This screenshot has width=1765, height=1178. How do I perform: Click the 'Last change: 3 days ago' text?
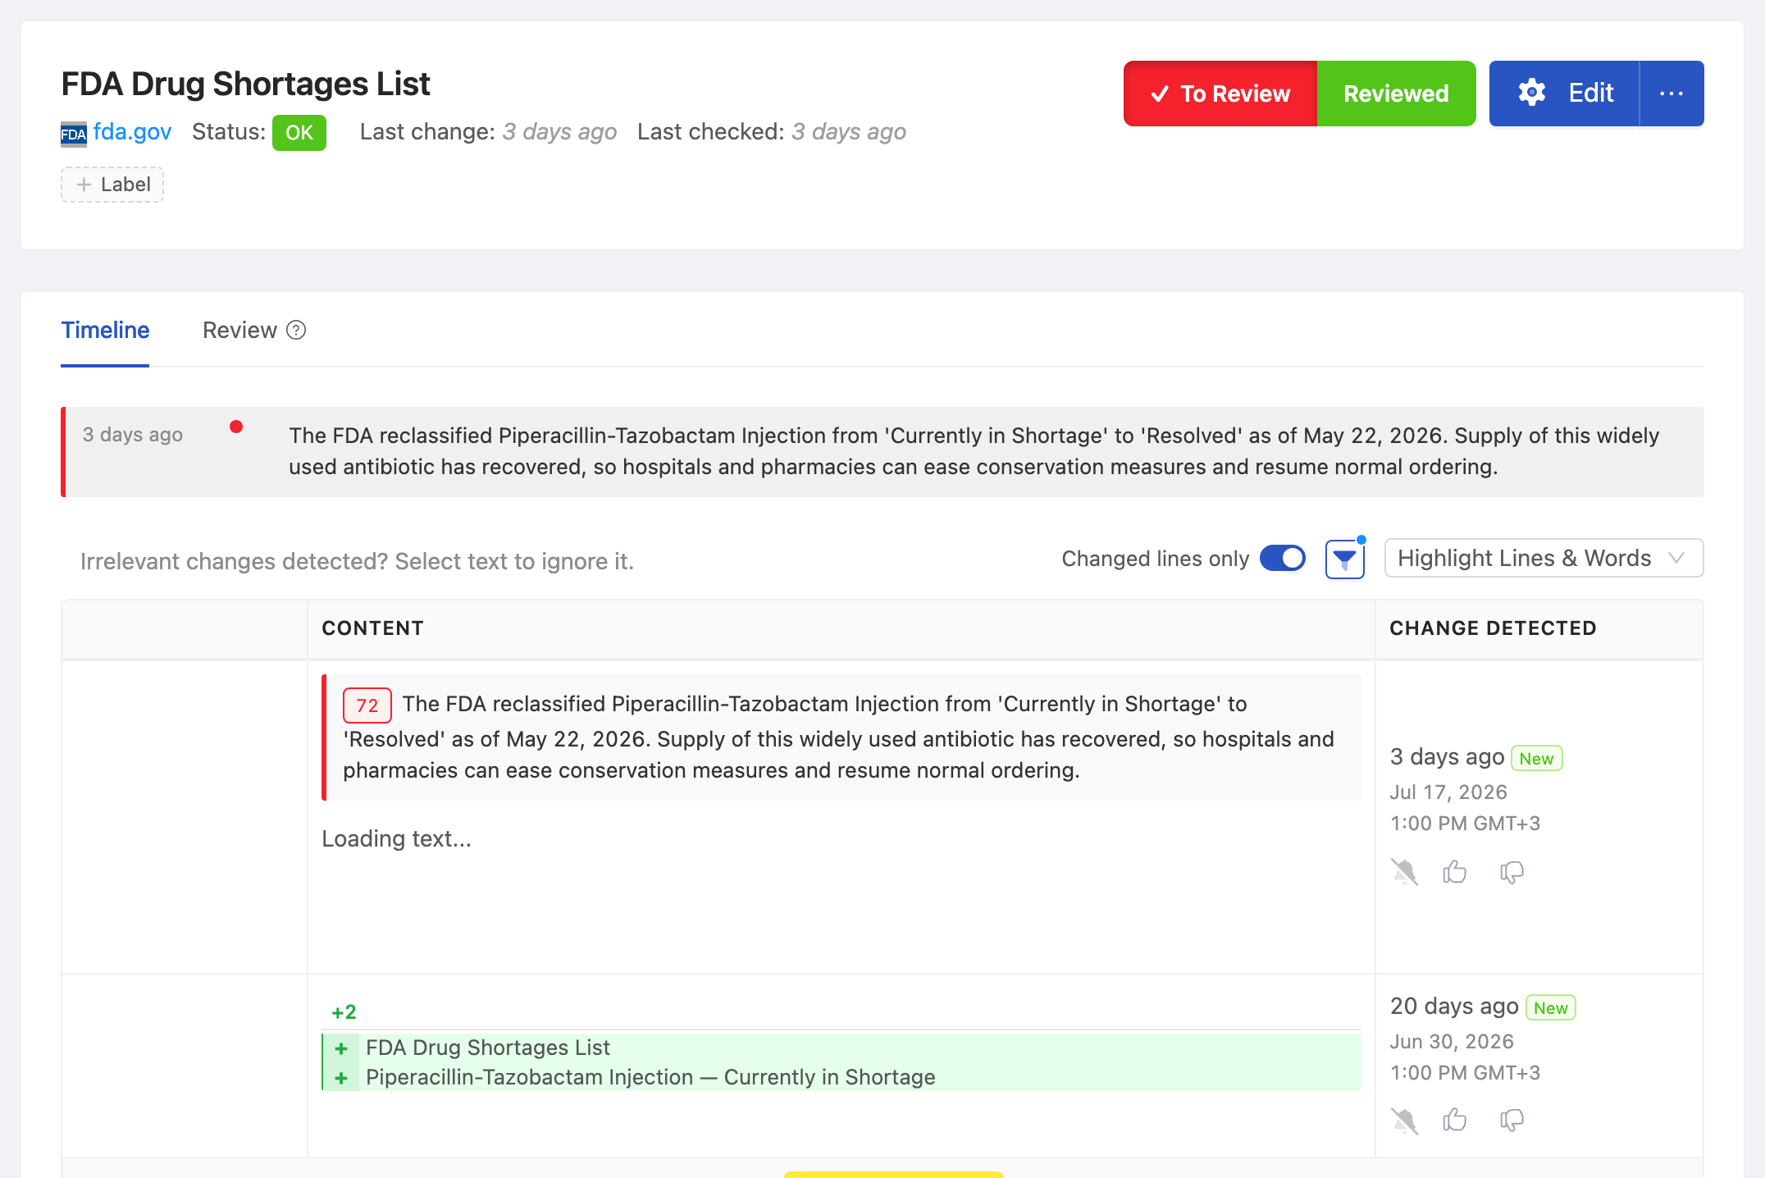488,132
